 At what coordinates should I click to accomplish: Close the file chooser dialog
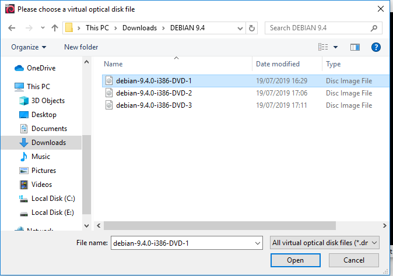click(x=381, y=9)
